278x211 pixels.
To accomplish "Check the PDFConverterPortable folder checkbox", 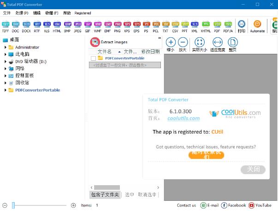I will pos(93,59).
